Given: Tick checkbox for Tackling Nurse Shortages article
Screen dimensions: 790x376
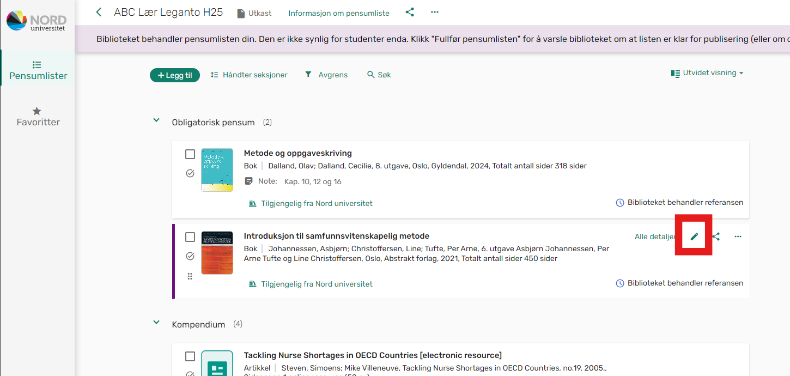Looking at the screenshot, I should coord(190,356).
